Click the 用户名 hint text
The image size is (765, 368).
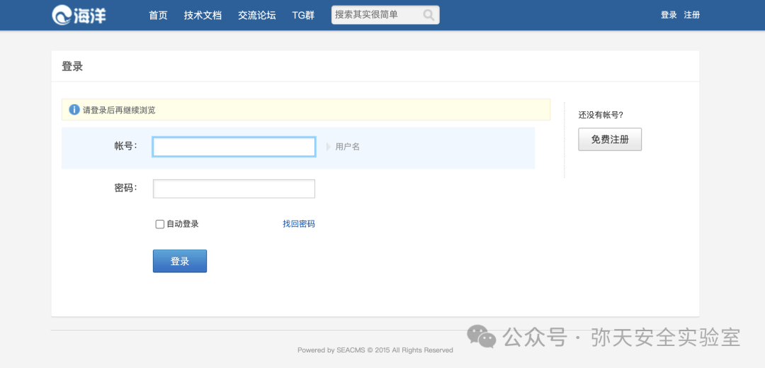pyautogui.click(x=347, y=147)
